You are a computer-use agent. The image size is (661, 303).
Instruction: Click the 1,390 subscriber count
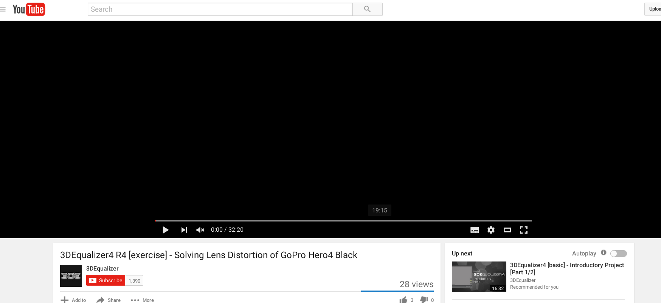coord(134,281)
